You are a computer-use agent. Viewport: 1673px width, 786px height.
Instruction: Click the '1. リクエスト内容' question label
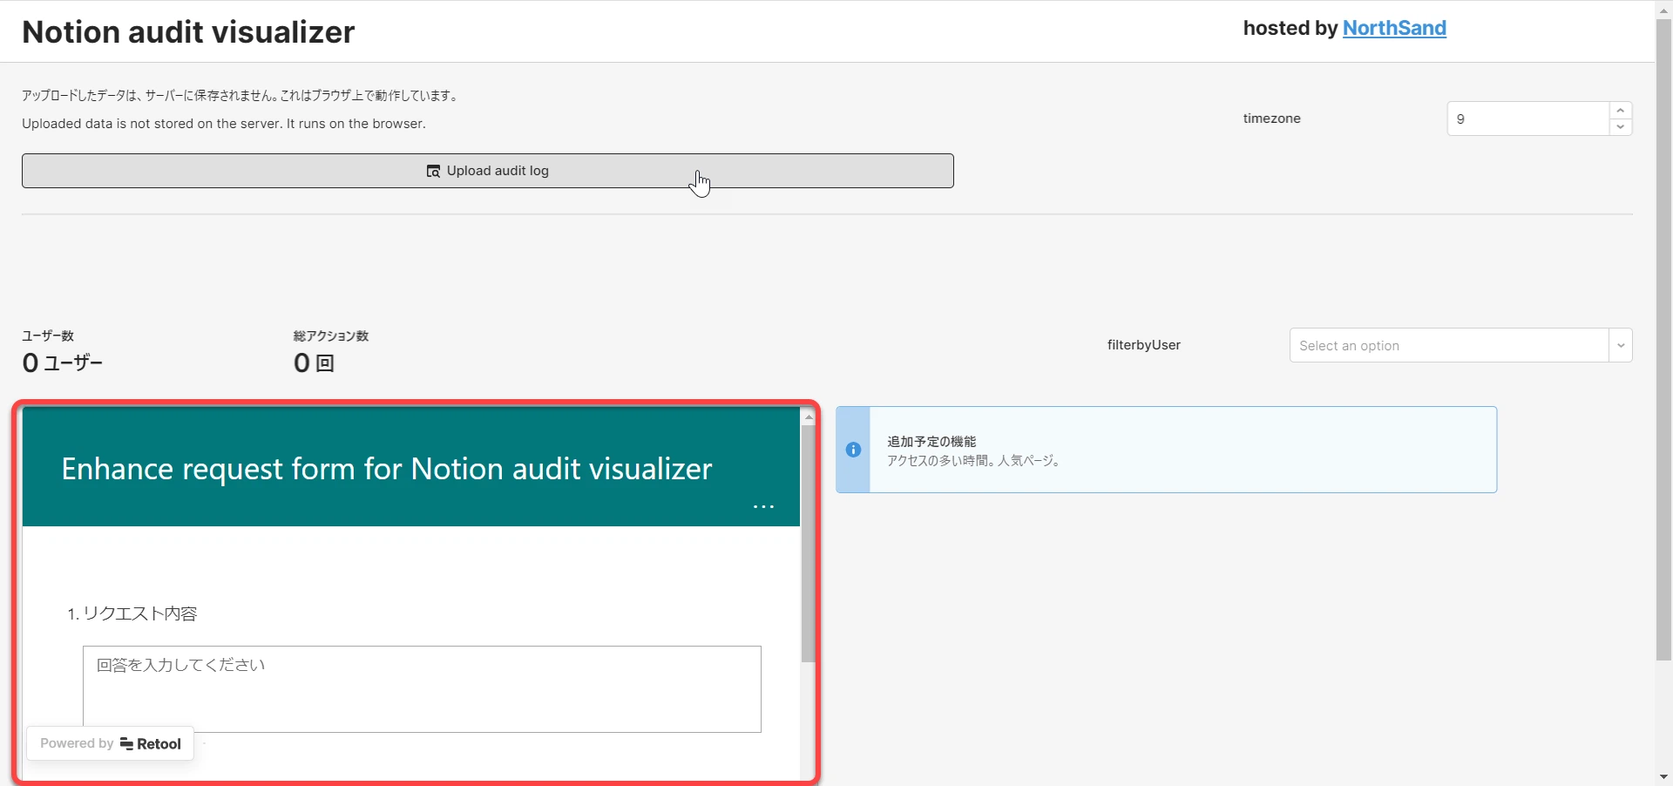click(x=132, y=613)
